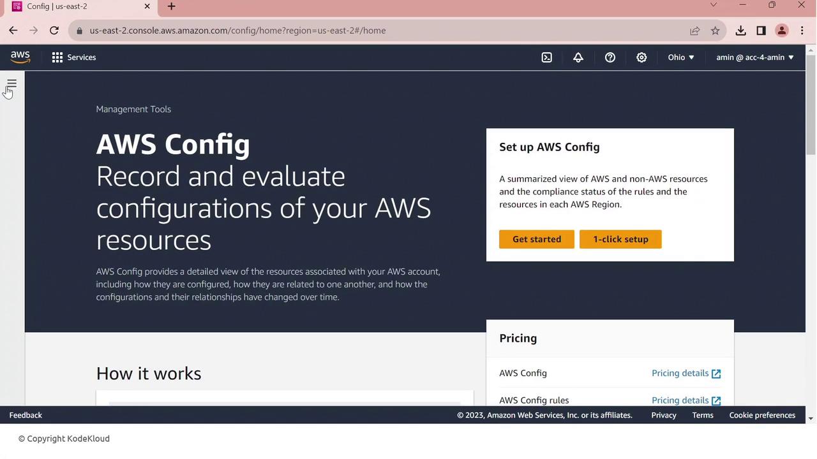Click the AWS logo home icon
This screenshot has height=459, width=817.
coord(20,57)
